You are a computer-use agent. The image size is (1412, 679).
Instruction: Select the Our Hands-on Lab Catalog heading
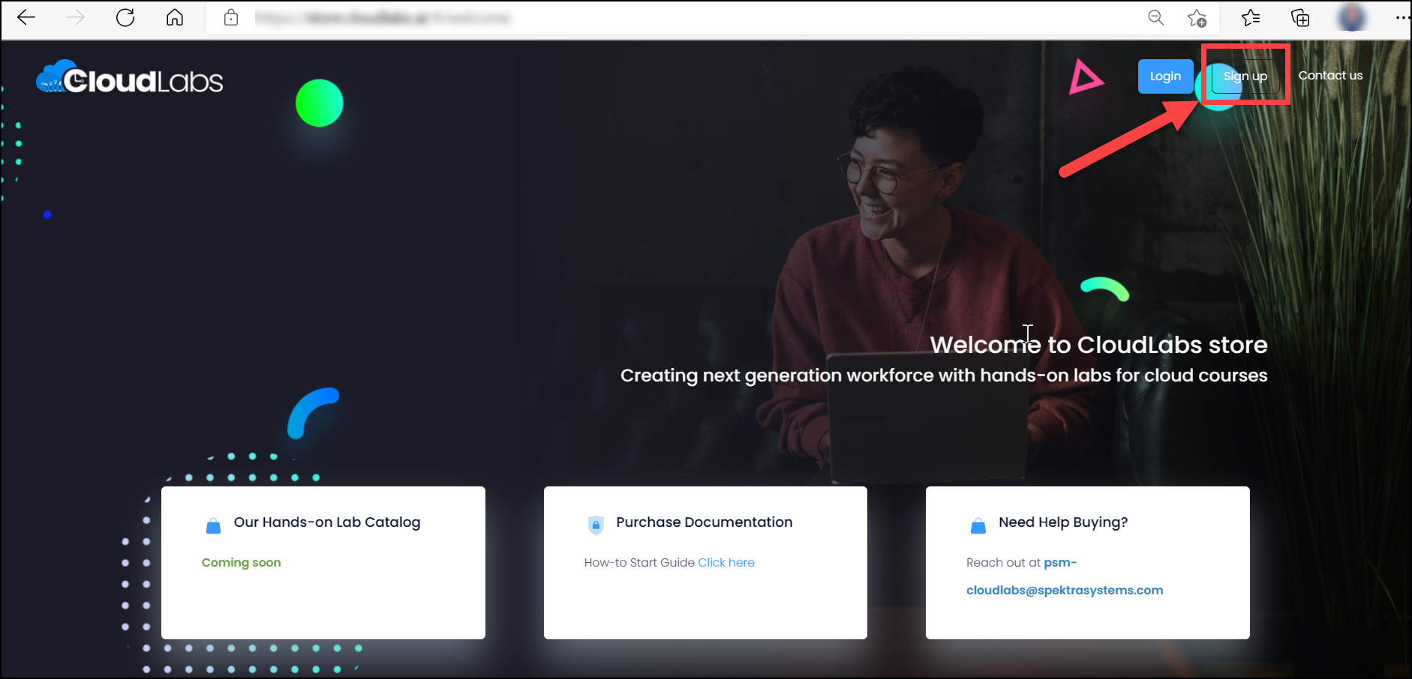pos(327,522)
